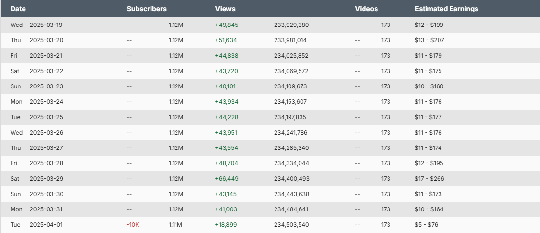Select the date 2025-03-21

(x=46, y=56)
